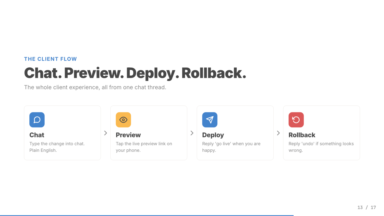Screen dimensions: 384x216
Task: Click the chevron between Chat and Preview
Action: 106,133
